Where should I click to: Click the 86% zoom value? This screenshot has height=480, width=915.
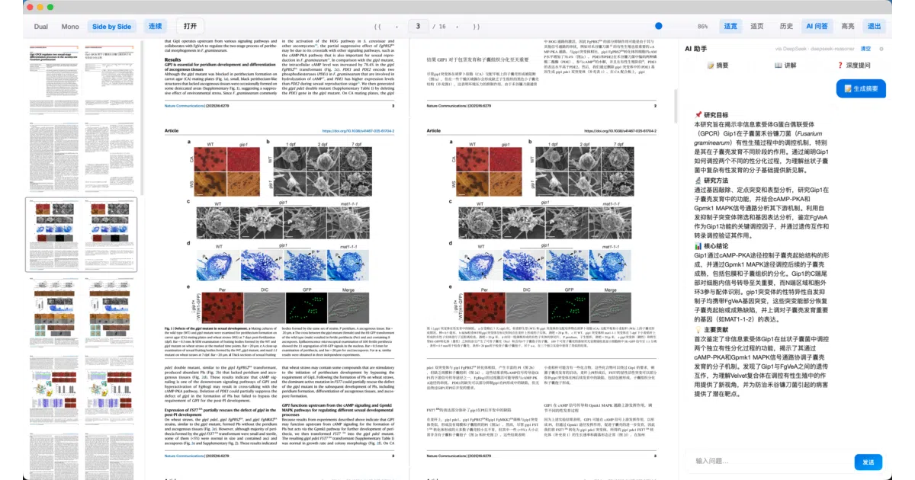click(702, 27)
